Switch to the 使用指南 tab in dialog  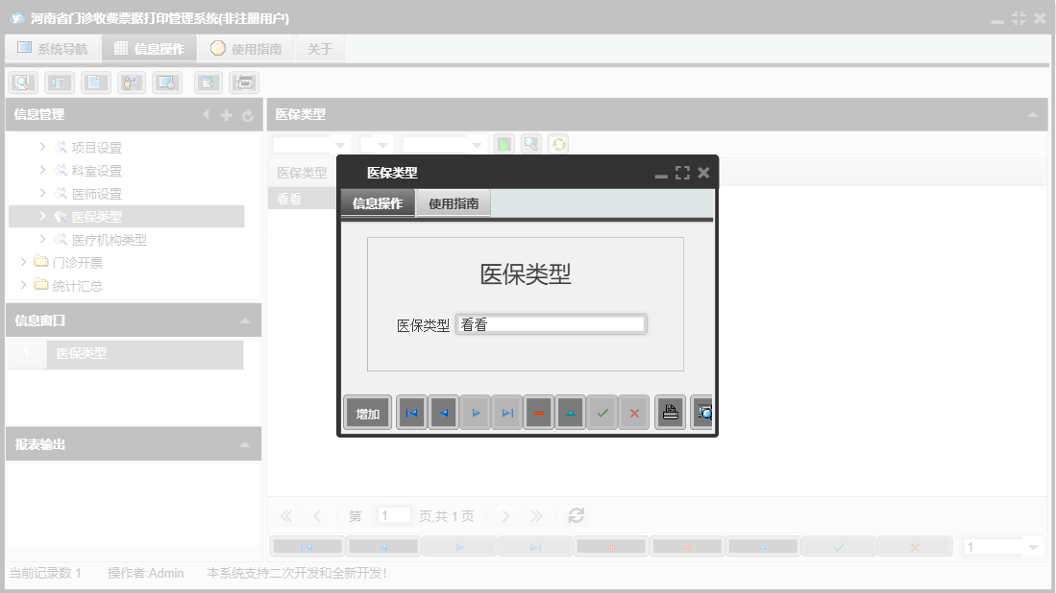pyautogui.click(x=453, y=203)
